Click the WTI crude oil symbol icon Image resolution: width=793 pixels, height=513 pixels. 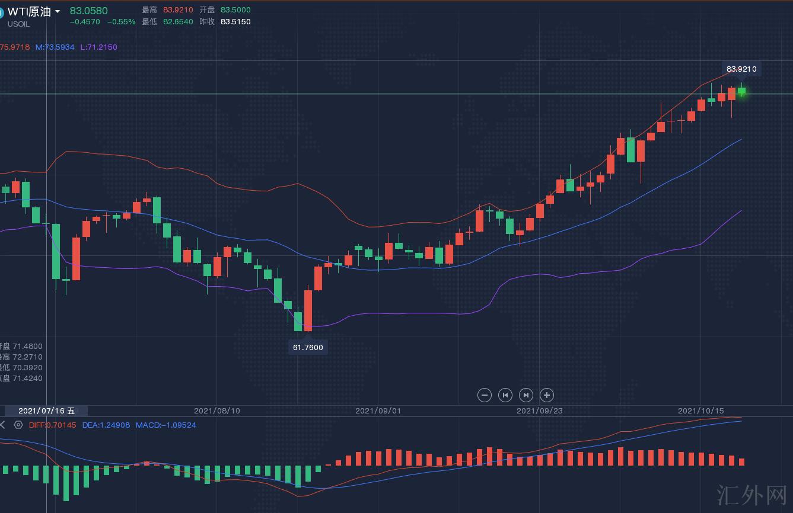[1, 12]
